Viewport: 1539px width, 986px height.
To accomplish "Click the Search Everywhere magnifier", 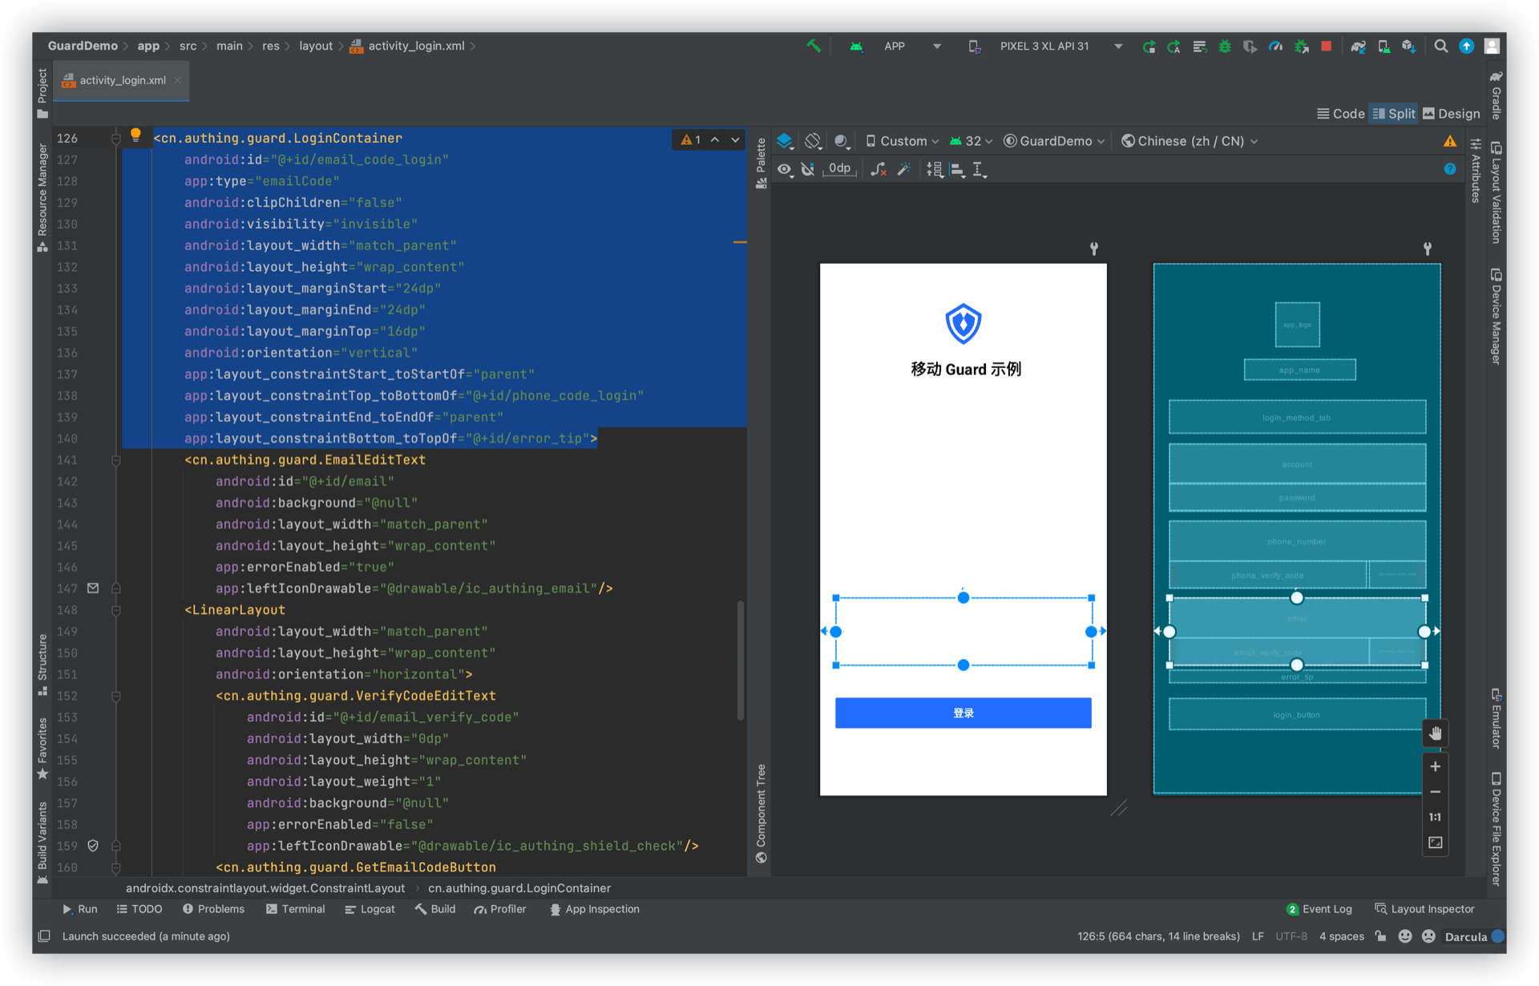I will pos(1440,46).
